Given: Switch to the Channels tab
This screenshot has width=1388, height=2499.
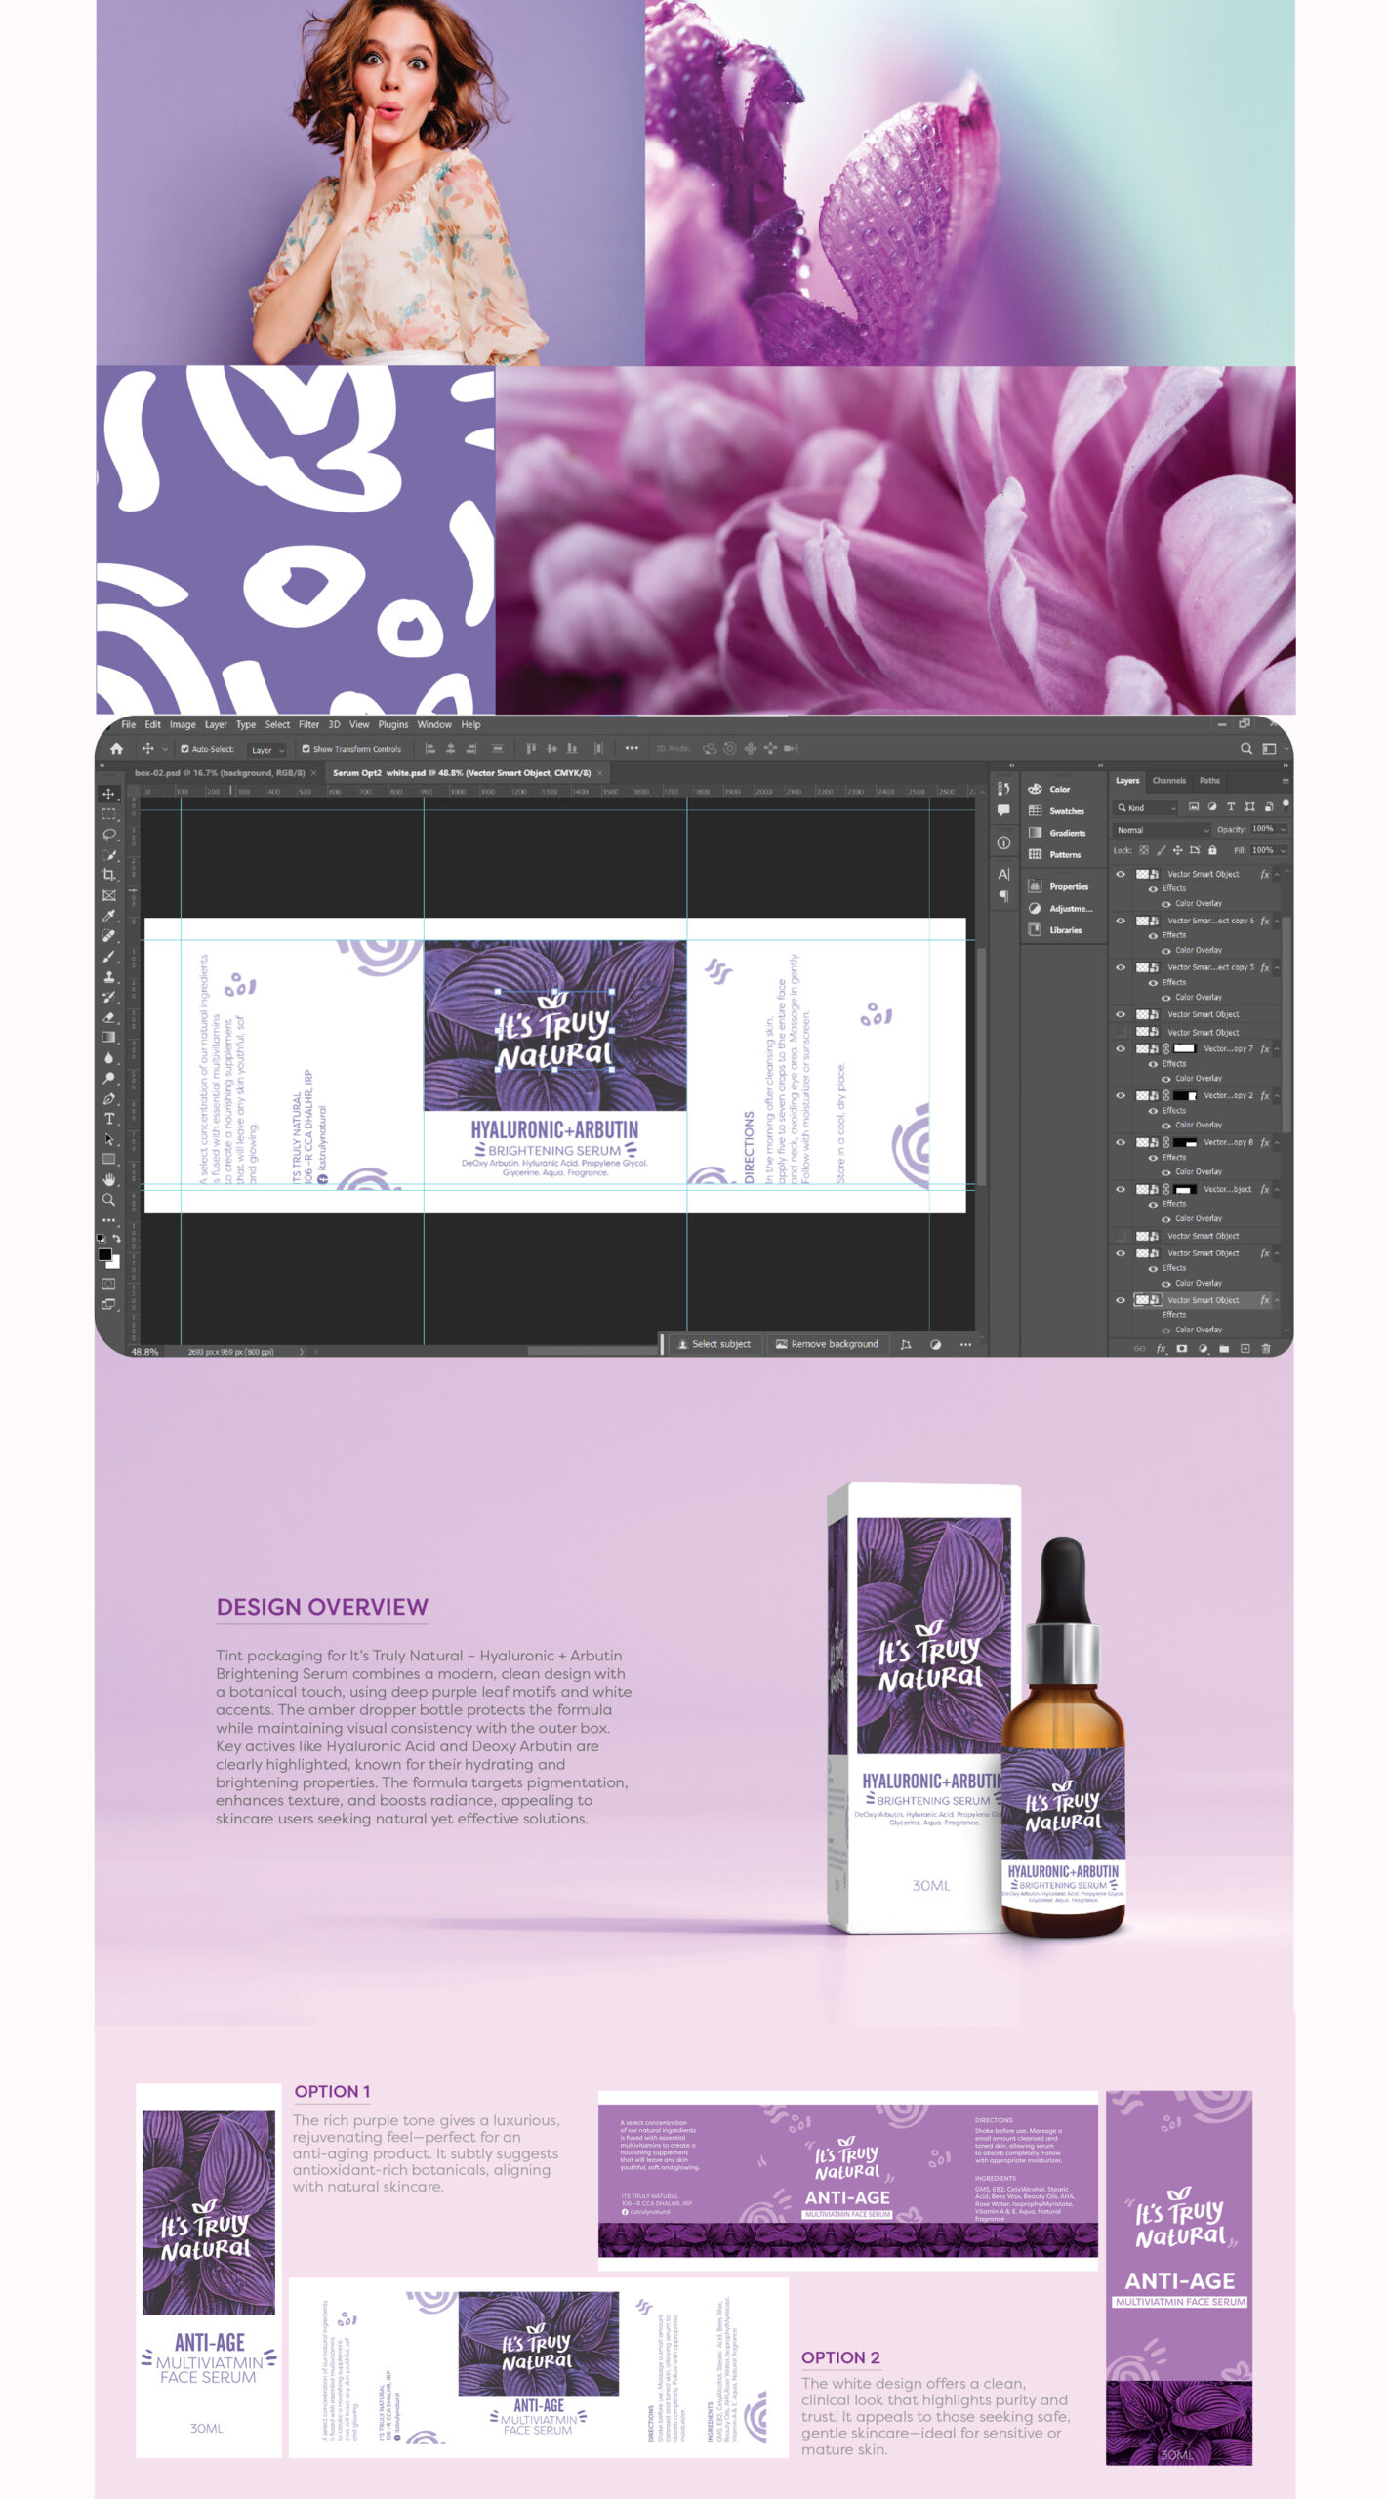Looking at the screenshot, I should coord(1168,781).
